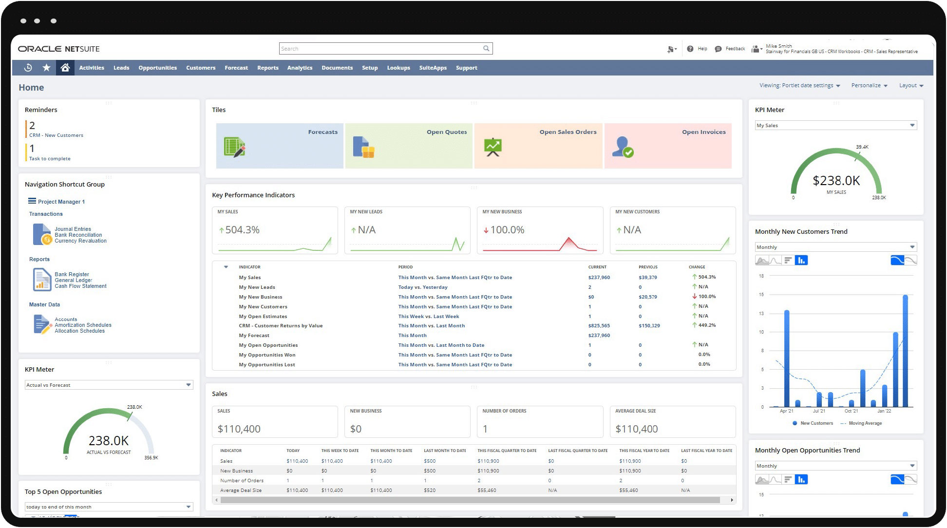Open the Reports menu in navigation bar
Image resolution: width=947 pixels, height=528 pixels.
267,68
